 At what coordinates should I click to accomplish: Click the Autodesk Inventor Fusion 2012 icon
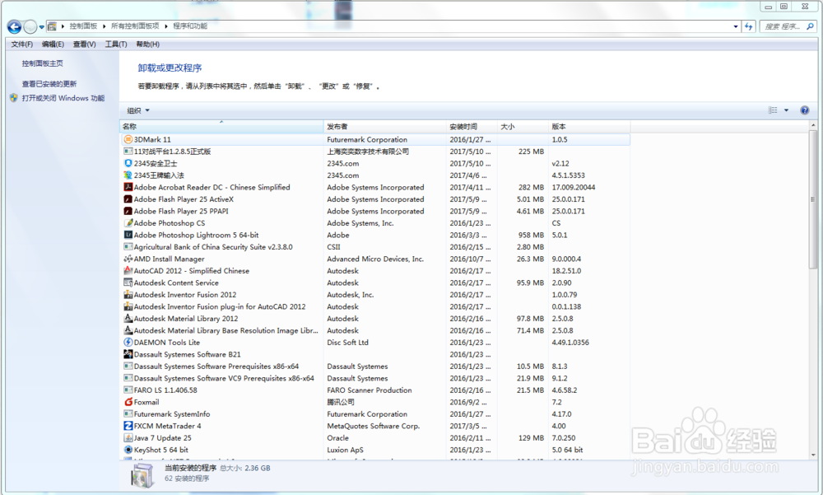128,295
